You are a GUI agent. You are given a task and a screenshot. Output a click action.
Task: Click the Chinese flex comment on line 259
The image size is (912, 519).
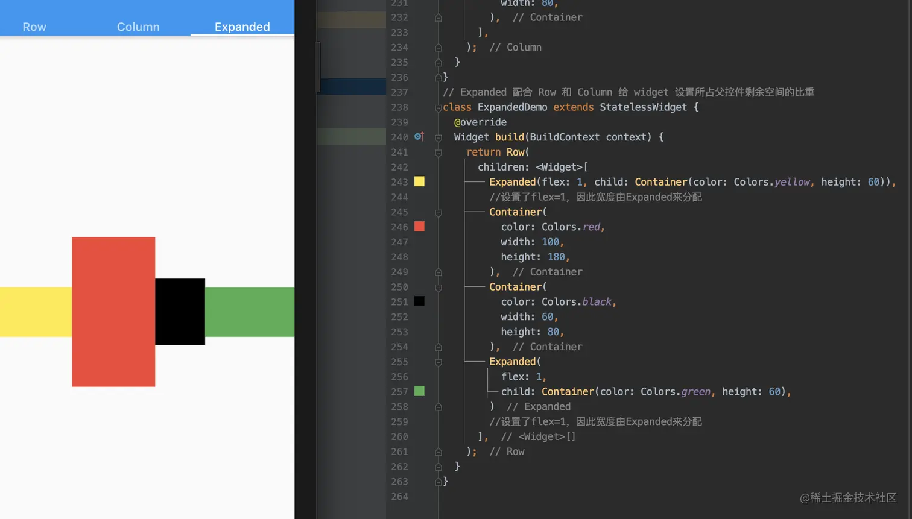coord(595,421)
